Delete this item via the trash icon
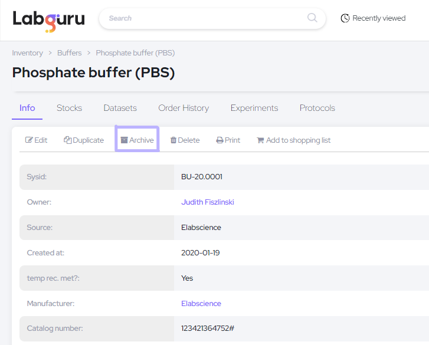The image size is (429, 345). 173,140
